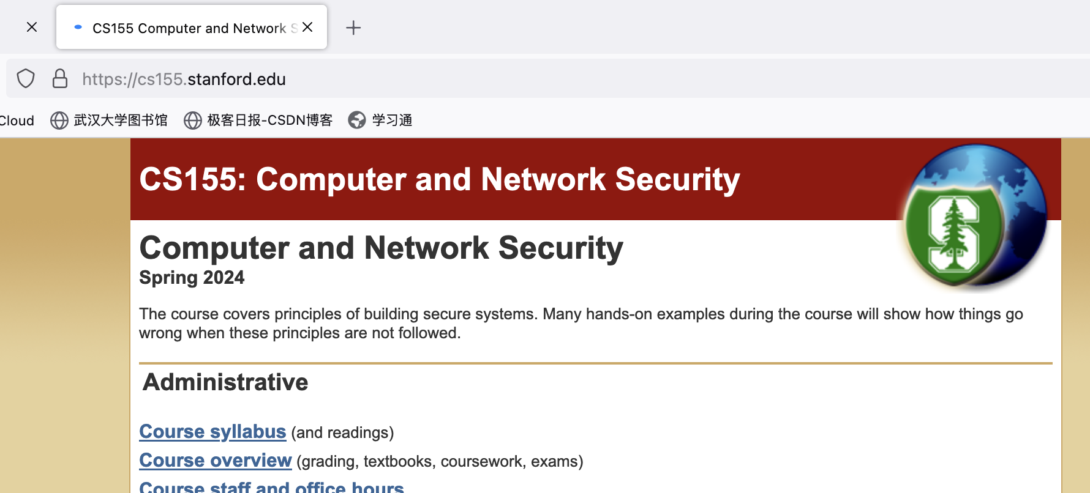This screenshot has height=493, width=1090.
Task: Click the CS155 tab loading favicon
Action: [x=78, y=28]
